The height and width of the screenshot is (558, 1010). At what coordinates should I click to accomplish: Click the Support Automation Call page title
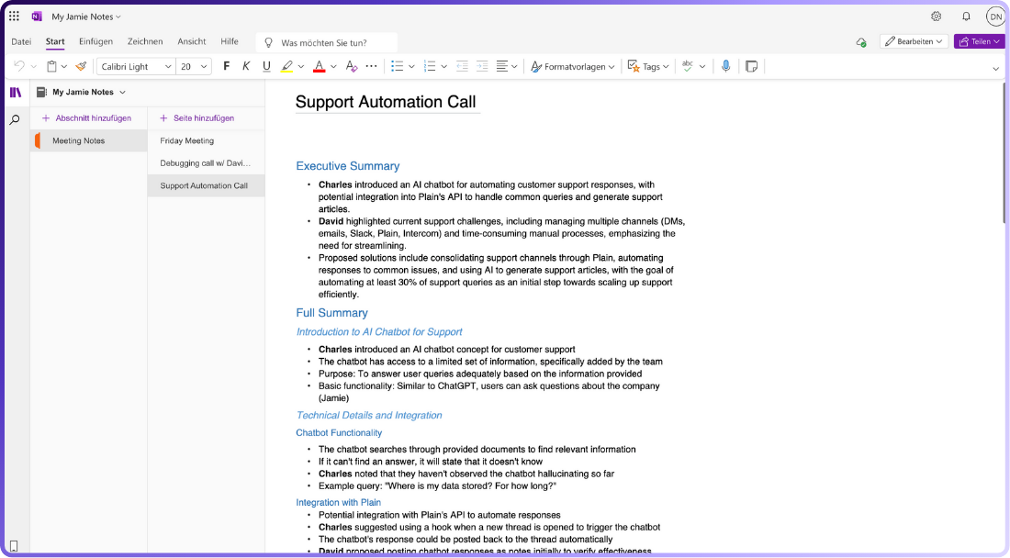[386, 102]
